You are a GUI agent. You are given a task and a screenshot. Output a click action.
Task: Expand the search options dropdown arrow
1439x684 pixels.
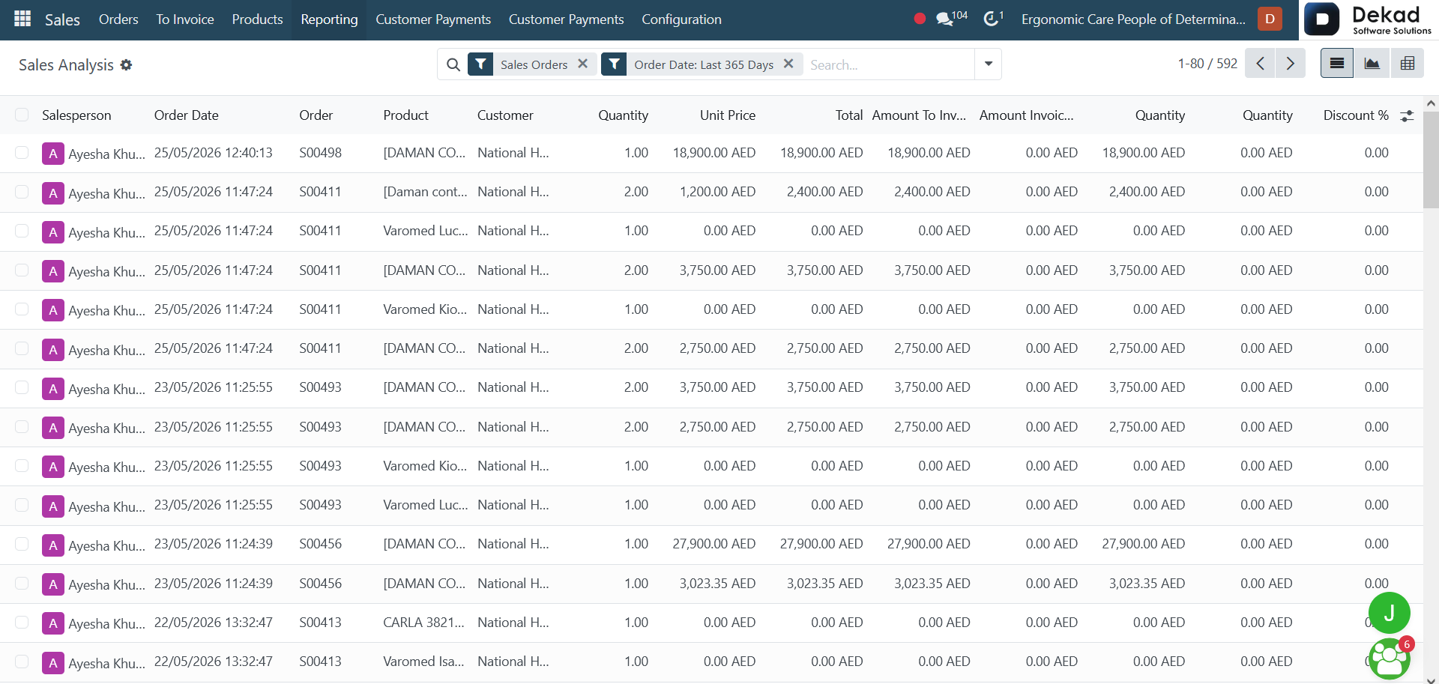tap(988, 64)
